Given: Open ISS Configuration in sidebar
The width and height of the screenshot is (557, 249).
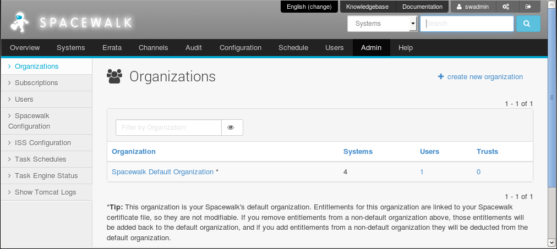Looking at the screenshot, I should pyautogui.click(x=47, y=142).
